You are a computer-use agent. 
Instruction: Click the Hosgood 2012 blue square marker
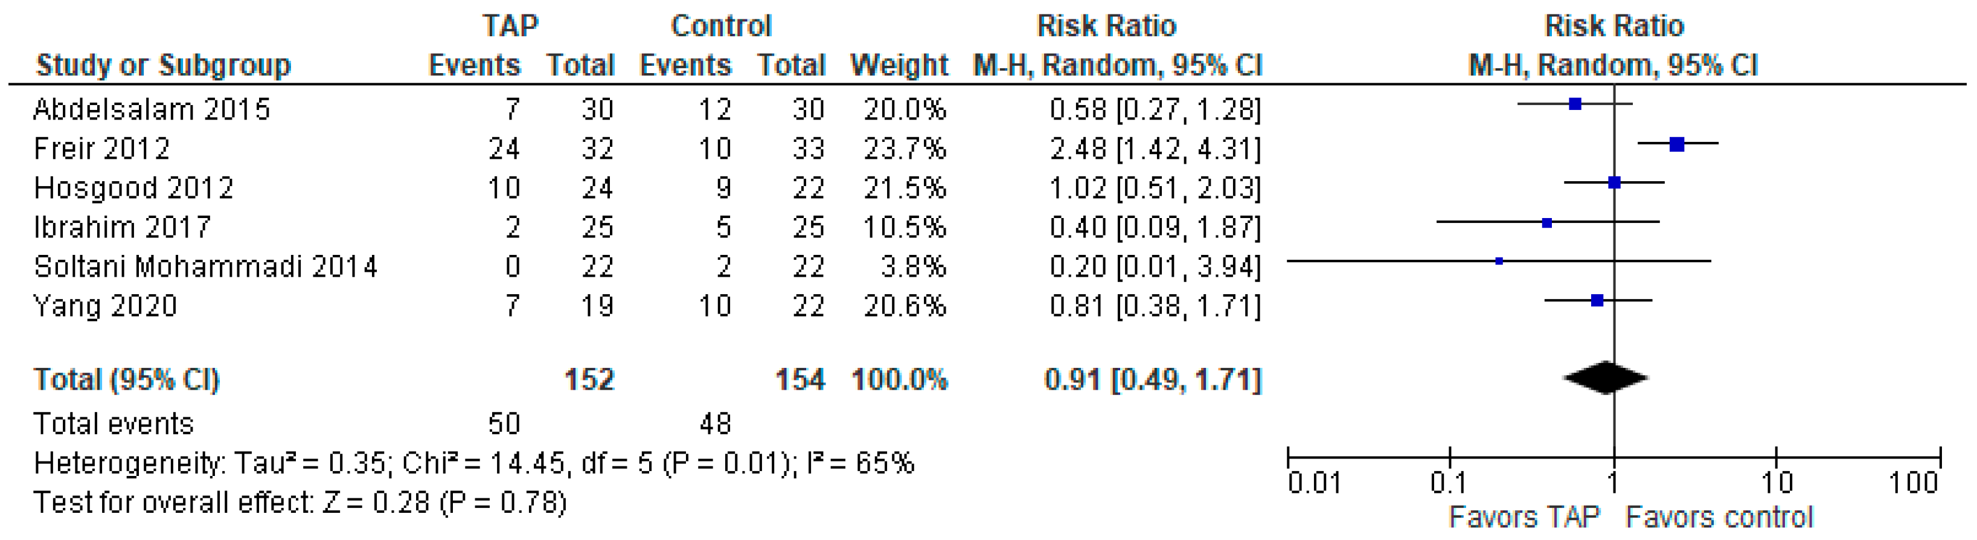(1615, 183)
